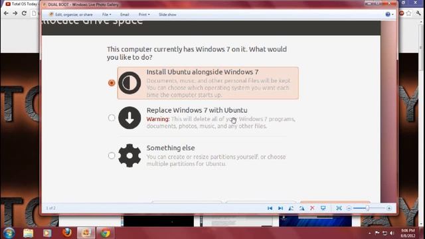Switch to Photo Gallery taskbar button
The width and height of the screenshot is (425, 239).
[86, 233]
